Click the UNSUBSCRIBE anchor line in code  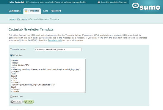point(33,85)
